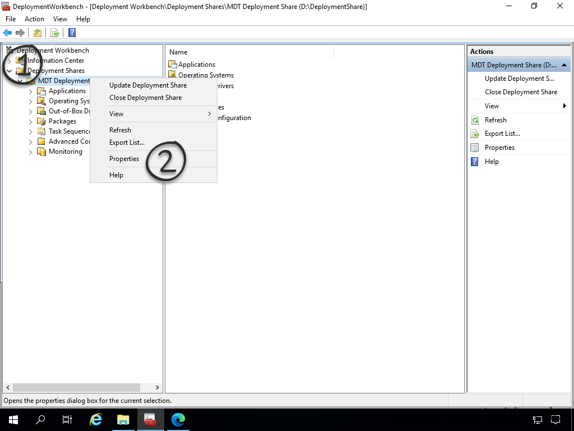The image size is (574, 431).
Task: Launch Microsoft Edge from taskbar
Action: tap(178, 420)
